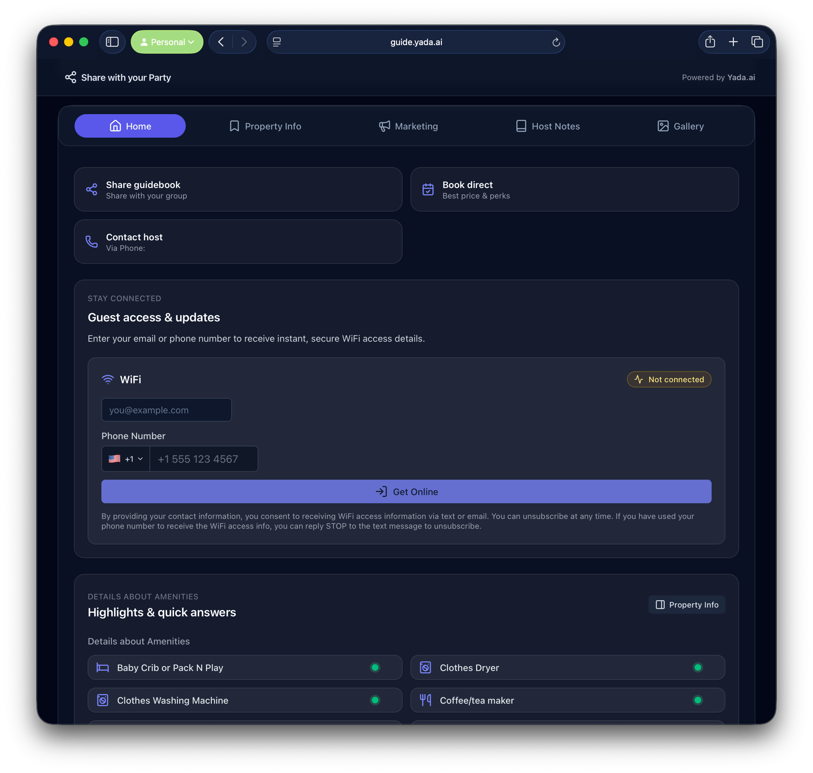Focus the you@example.com email field
The image size is (813, 773).
click(166, 410)
